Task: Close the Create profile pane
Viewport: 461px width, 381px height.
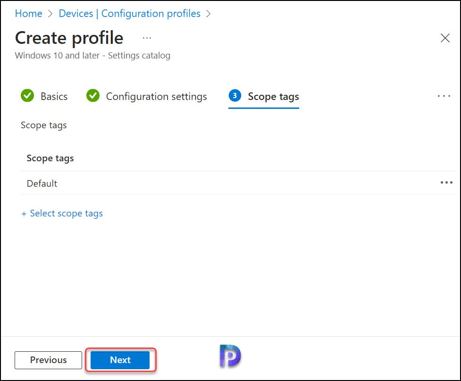Action: 445,38
